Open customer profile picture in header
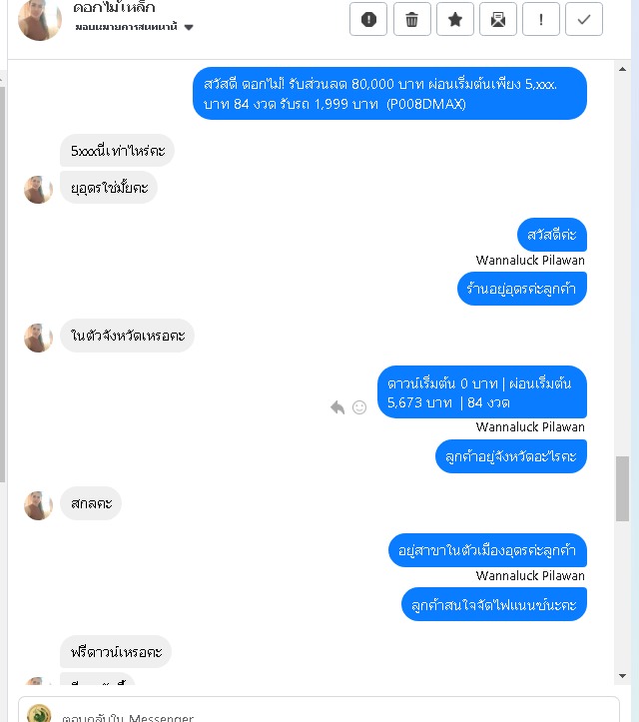This screenshot has height=722, width=639. pyautogui.click(x=40, y=19)
